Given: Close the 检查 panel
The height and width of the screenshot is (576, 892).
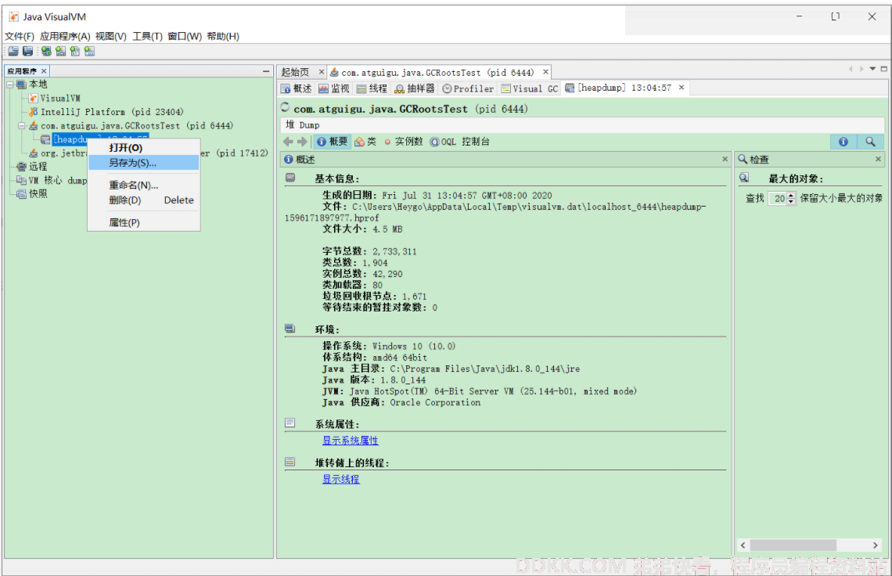Looking at the screenshot, I should point(879,160).
